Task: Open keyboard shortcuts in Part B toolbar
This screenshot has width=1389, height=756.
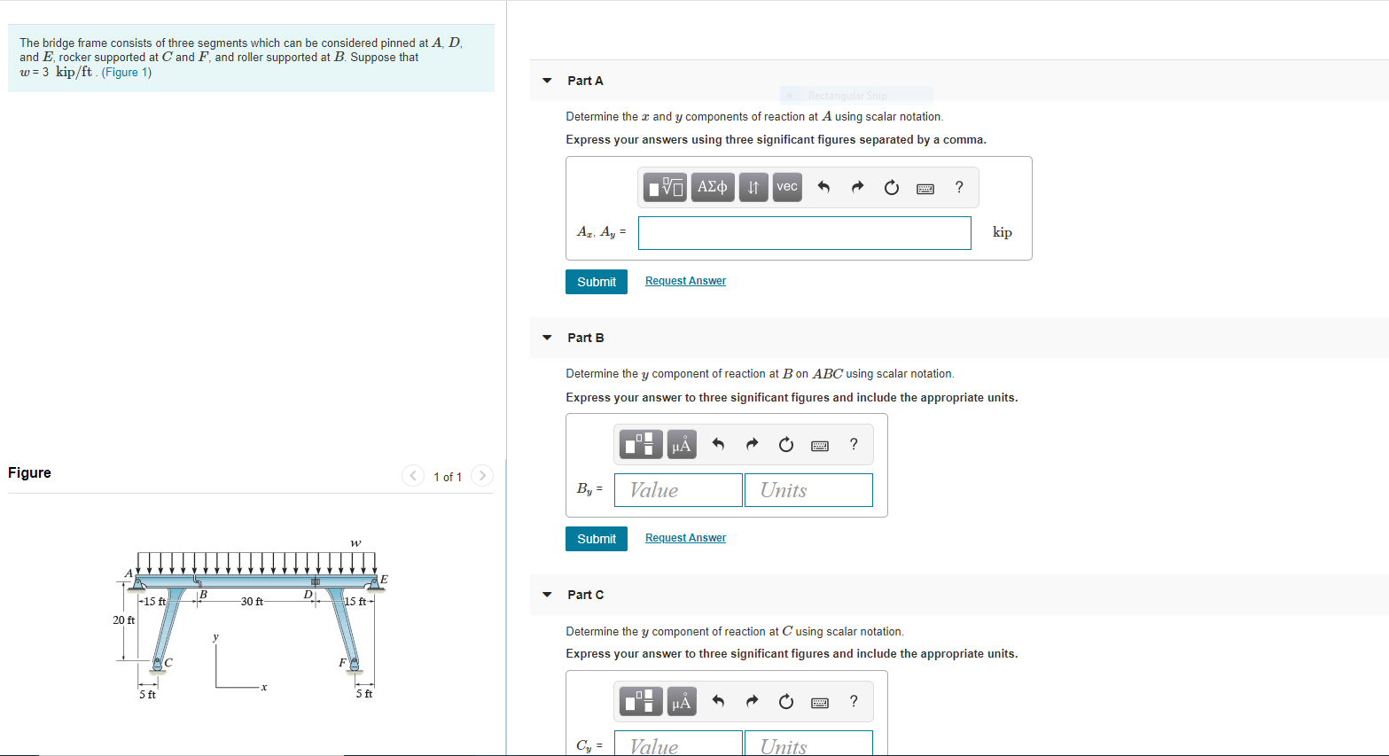Action: pos(820,445)
